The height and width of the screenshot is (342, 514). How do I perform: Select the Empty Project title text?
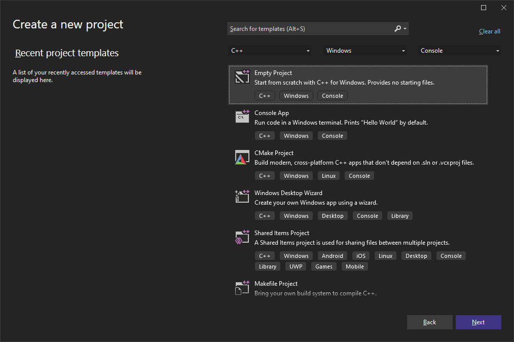(273, 73)
